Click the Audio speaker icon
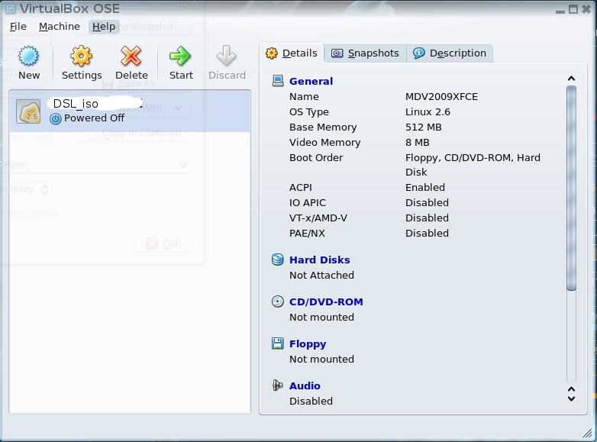The width and height of the screenshot is (597, 442). pos(278,386)
